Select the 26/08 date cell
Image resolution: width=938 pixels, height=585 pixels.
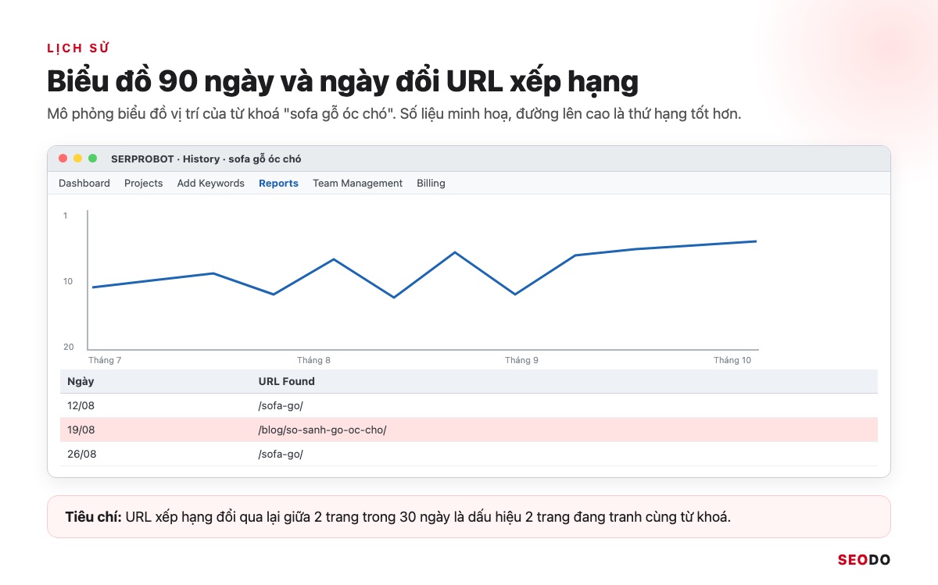point(81,454)
